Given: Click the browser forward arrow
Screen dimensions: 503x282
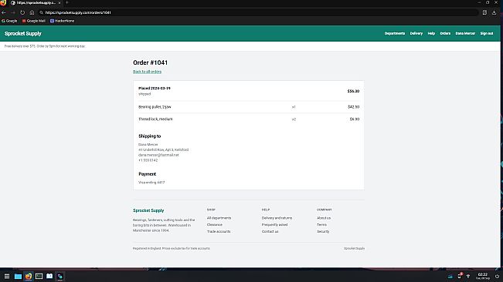Looking at the screenshot, I should [13, 12].
